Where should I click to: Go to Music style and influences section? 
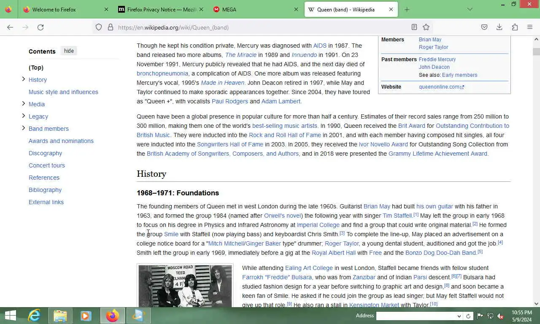point(63,92)
